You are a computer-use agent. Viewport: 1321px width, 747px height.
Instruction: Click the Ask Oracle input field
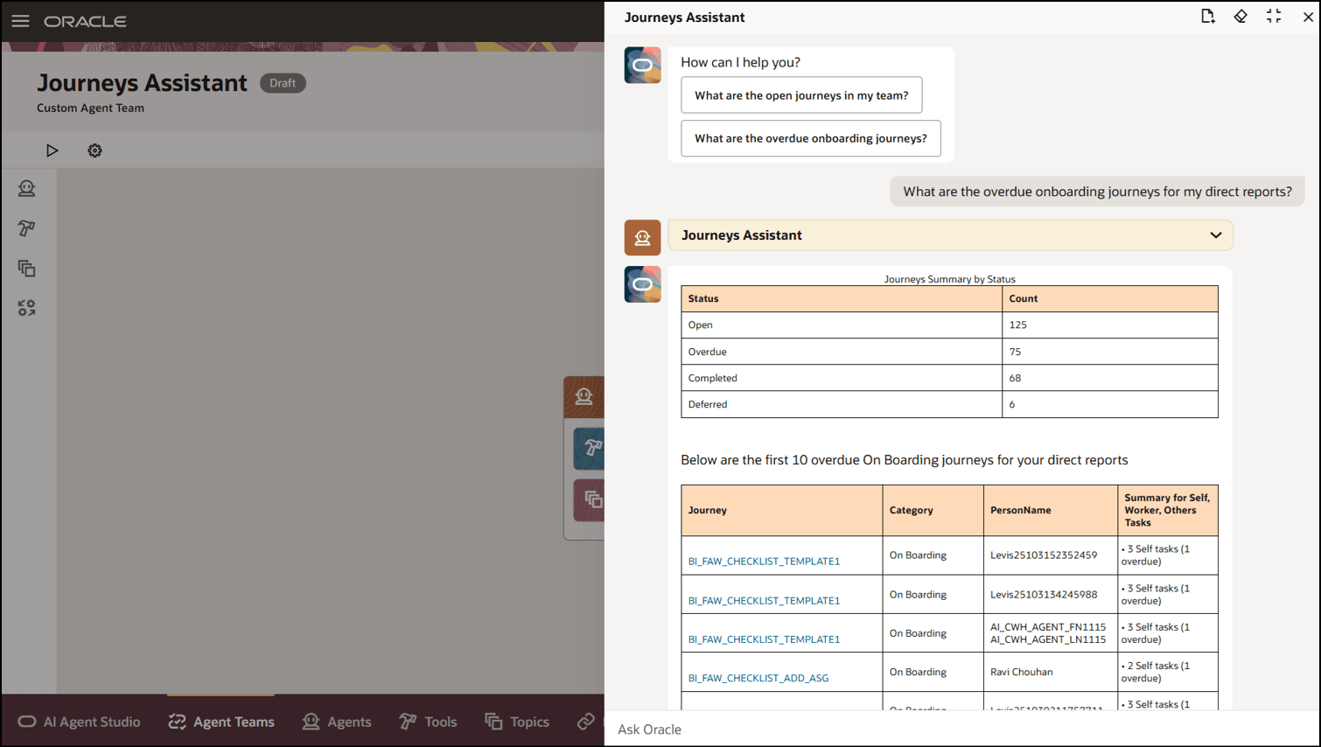[x=875, y=729]
